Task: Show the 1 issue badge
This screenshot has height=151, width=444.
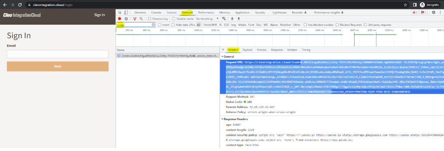Action: (x=424, y=13)
